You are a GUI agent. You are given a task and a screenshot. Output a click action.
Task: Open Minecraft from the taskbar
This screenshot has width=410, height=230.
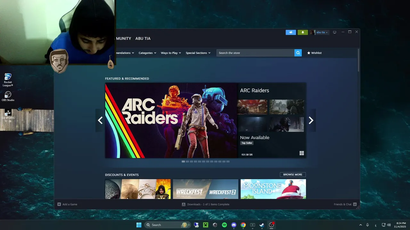[206, 225]
